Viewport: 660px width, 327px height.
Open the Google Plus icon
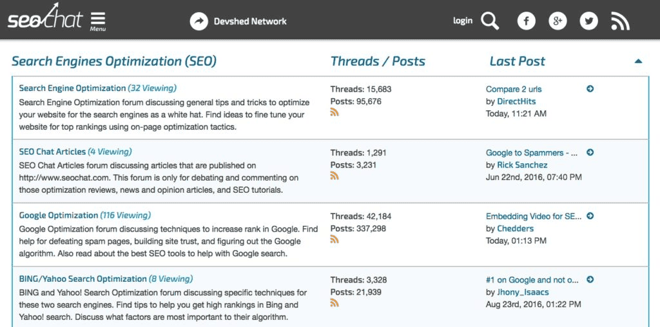(558, 21)
